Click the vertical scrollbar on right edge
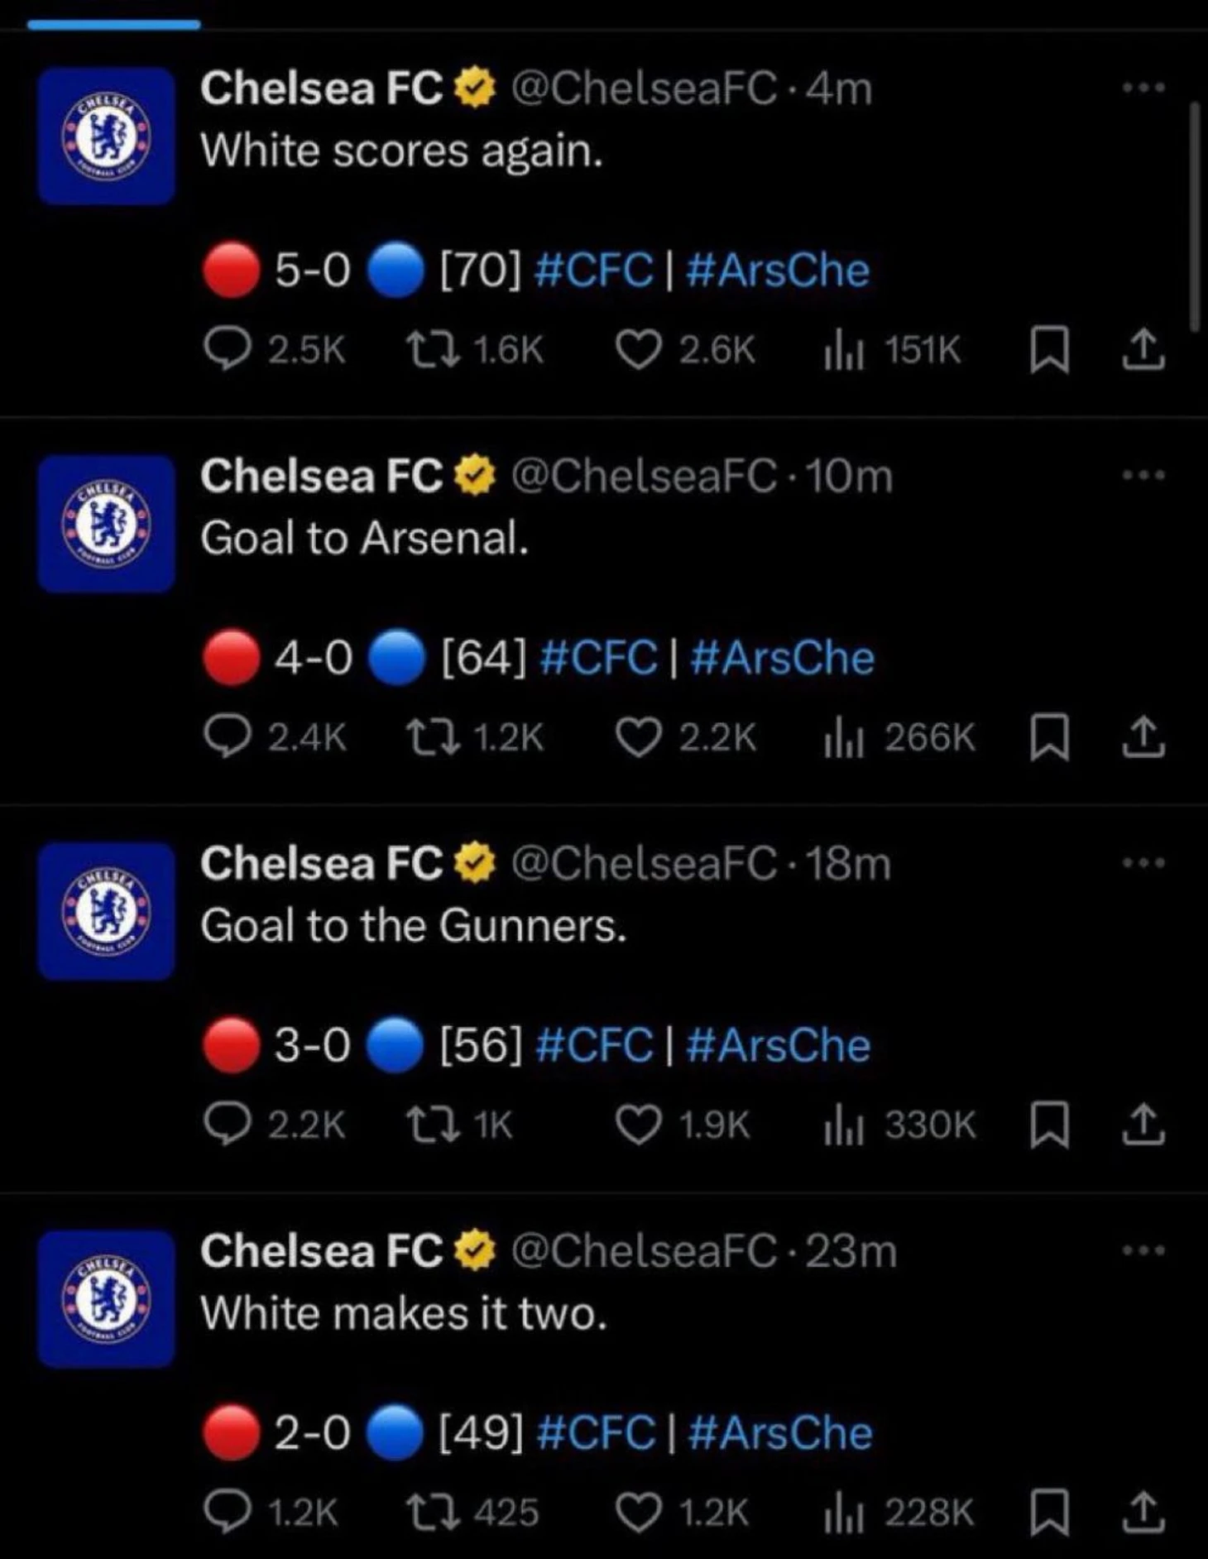The height and width of the screenshot is (1559, 1208). (x=1194, y=217)
